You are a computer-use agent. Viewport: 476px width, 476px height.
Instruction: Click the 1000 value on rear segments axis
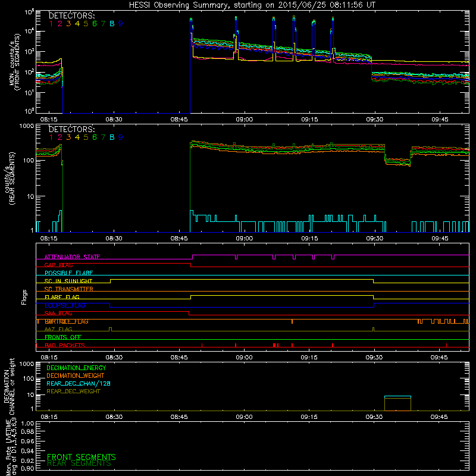point(27,126)
